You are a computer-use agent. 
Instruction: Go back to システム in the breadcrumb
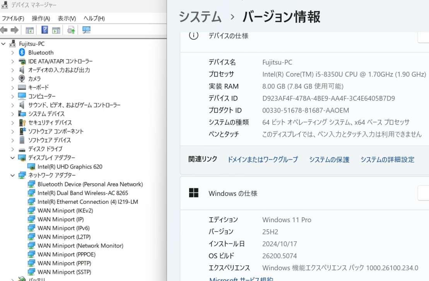point(200,17)
